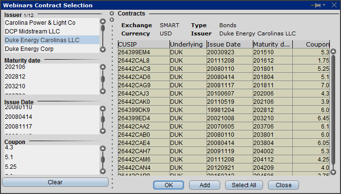Select contract row CUSIP 26442CAM6
This screenshot has width=341, height=194.
click(224, 160)
